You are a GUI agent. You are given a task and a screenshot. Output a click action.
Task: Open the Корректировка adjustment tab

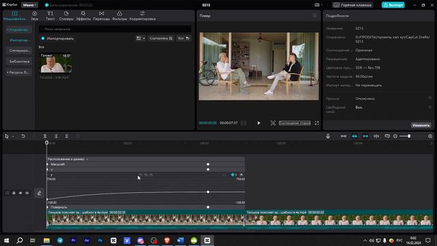[x=143, y=16]
